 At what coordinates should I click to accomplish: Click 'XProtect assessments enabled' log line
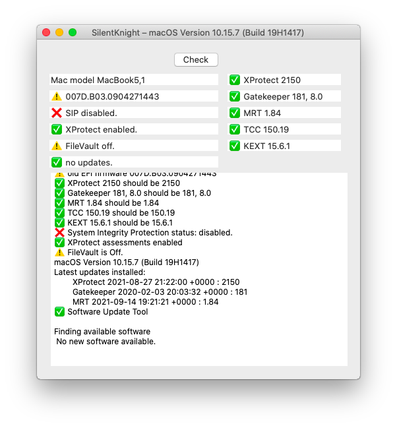[x=125, y=243]
